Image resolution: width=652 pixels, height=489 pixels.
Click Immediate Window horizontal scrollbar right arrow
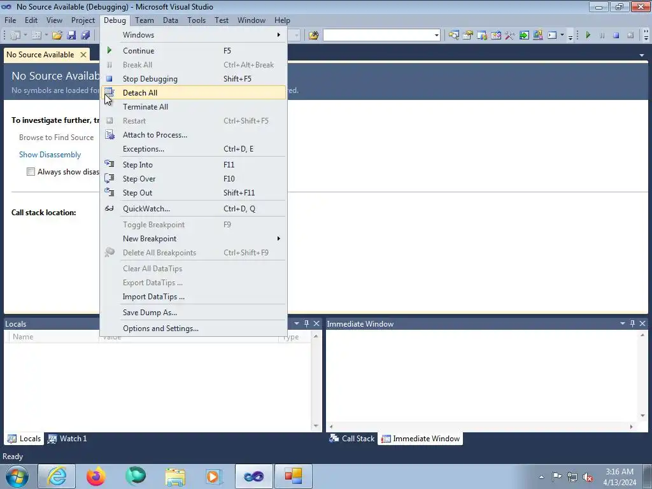click(x=631, y=427)
